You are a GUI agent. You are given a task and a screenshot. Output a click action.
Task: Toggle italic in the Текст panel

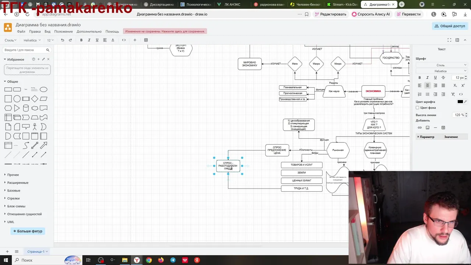[x=427, y=78]
